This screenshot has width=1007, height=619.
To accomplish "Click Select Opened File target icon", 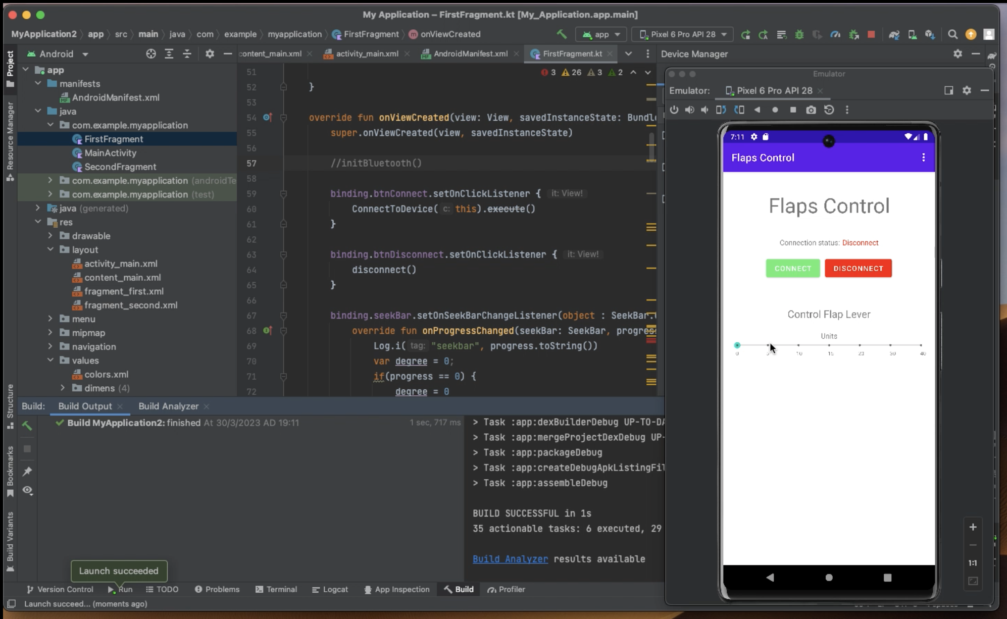I will coord(150,54).
